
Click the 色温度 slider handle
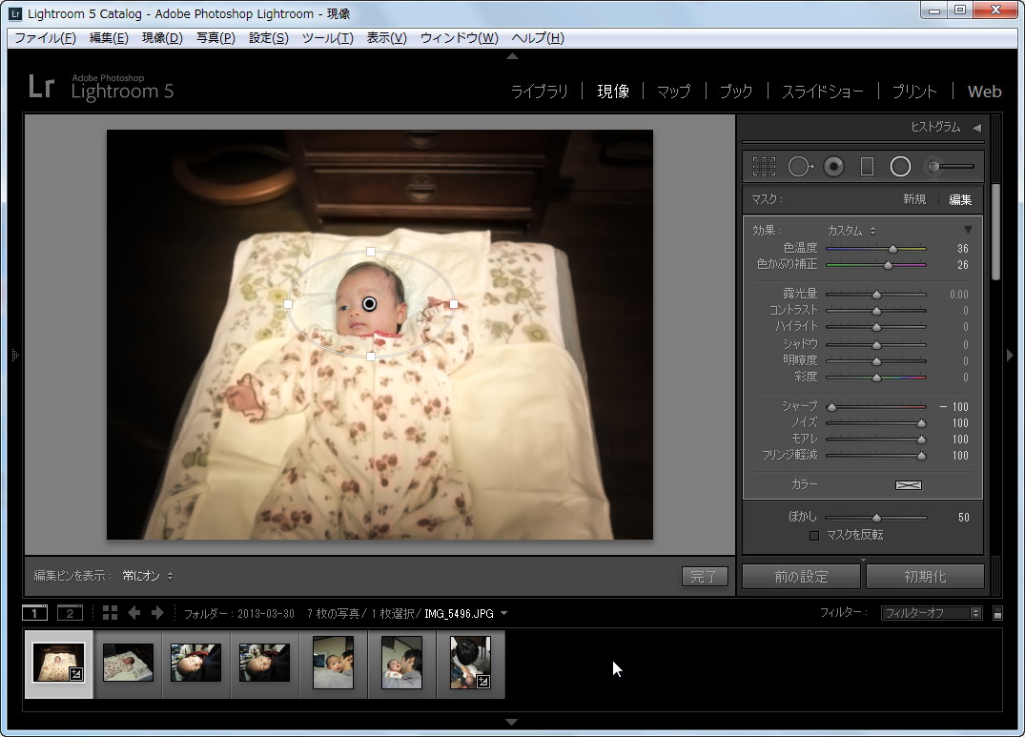point(892,249)
